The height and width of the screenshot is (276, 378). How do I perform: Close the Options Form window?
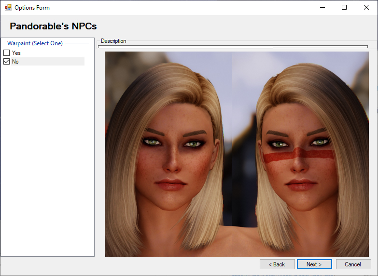pos(366,7)
